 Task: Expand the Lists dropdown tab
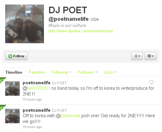pos(110,72)
